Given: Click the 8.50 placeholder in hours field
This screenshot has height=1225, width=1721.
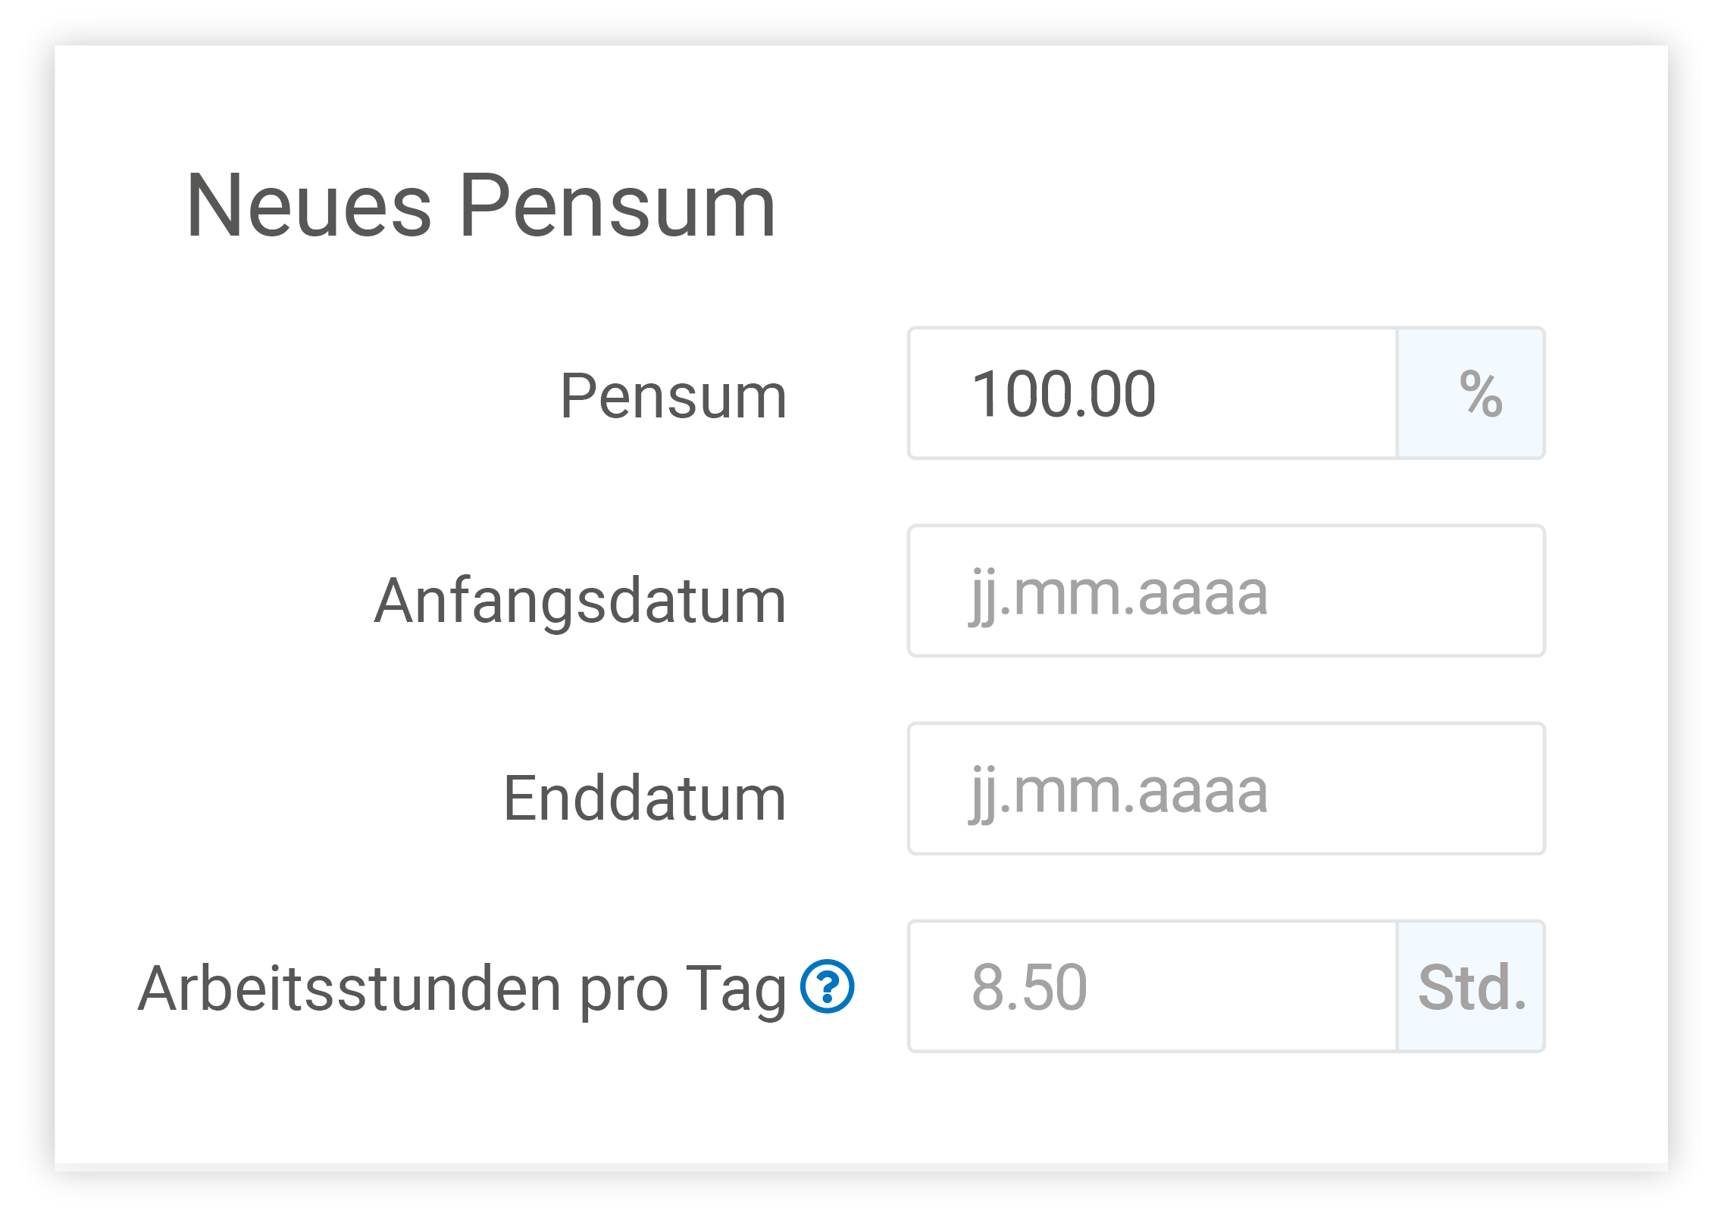Looking at the screenshot, I should click(1030, 987).
